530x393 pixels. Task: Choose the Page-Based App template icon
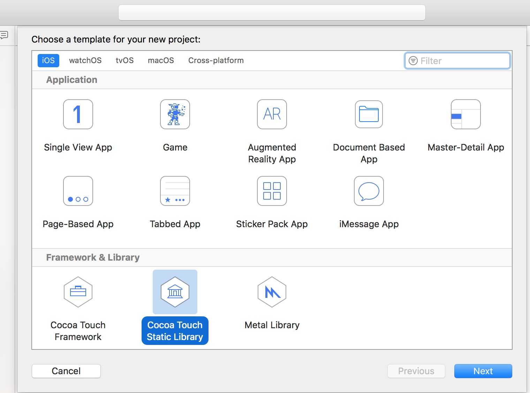78,191
